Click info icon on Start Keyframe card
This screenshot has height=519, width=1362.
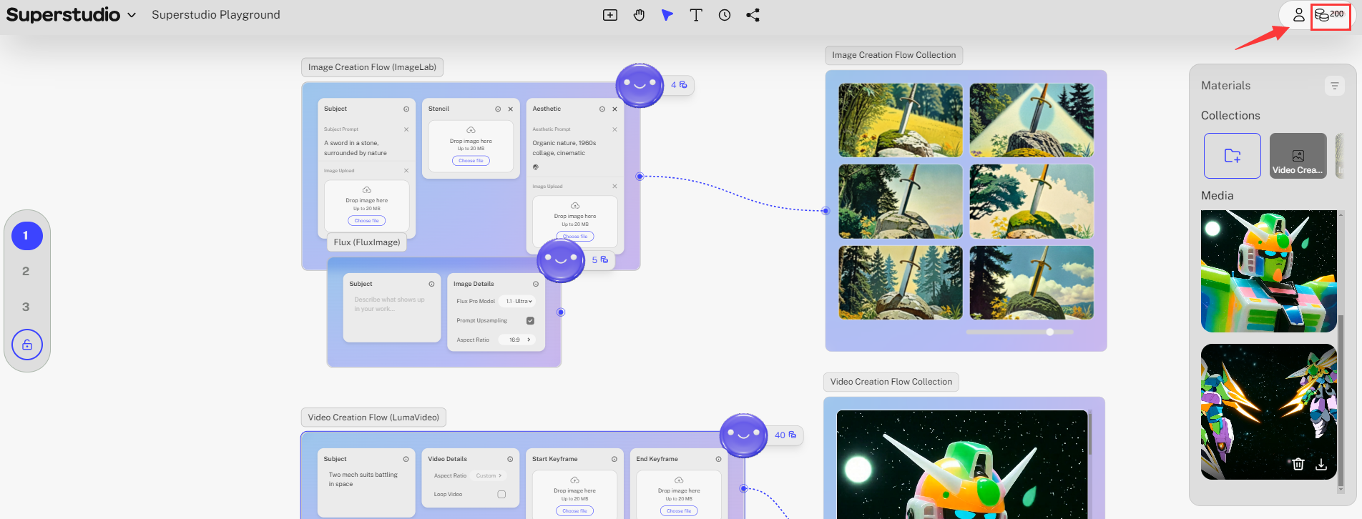coord(614,460)
